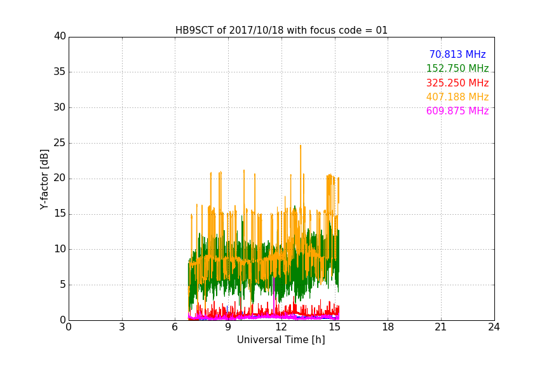Viewport: 549px width, 366px height.
Task: Click the y-axis tick label 20
Action: pos(60,178)
